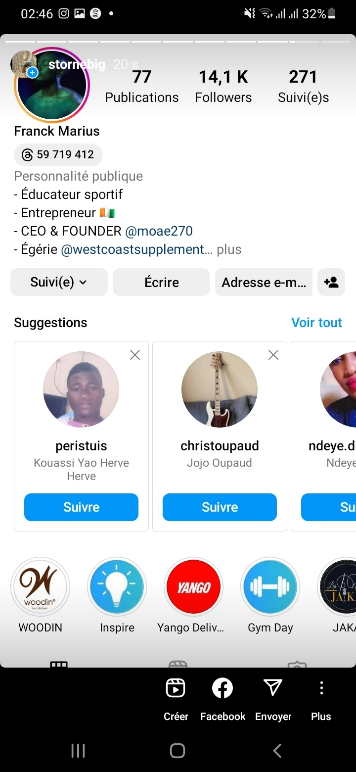
Task: Tap the story progress bar at top
Action: (178, 42)
